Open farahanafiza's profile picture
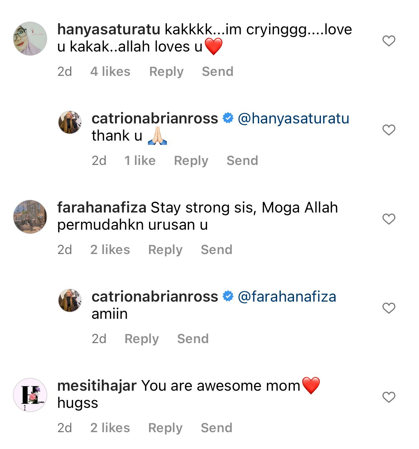Screen dimensions: 419x449 click(30, 217)
